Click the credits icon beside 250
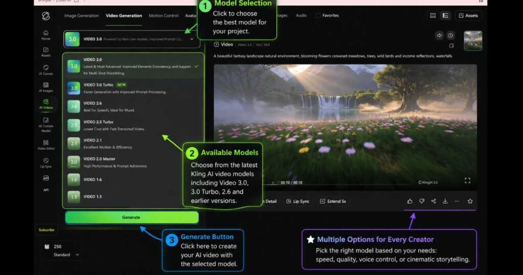This screenshot has height=275, width=523. pos(47,247)
